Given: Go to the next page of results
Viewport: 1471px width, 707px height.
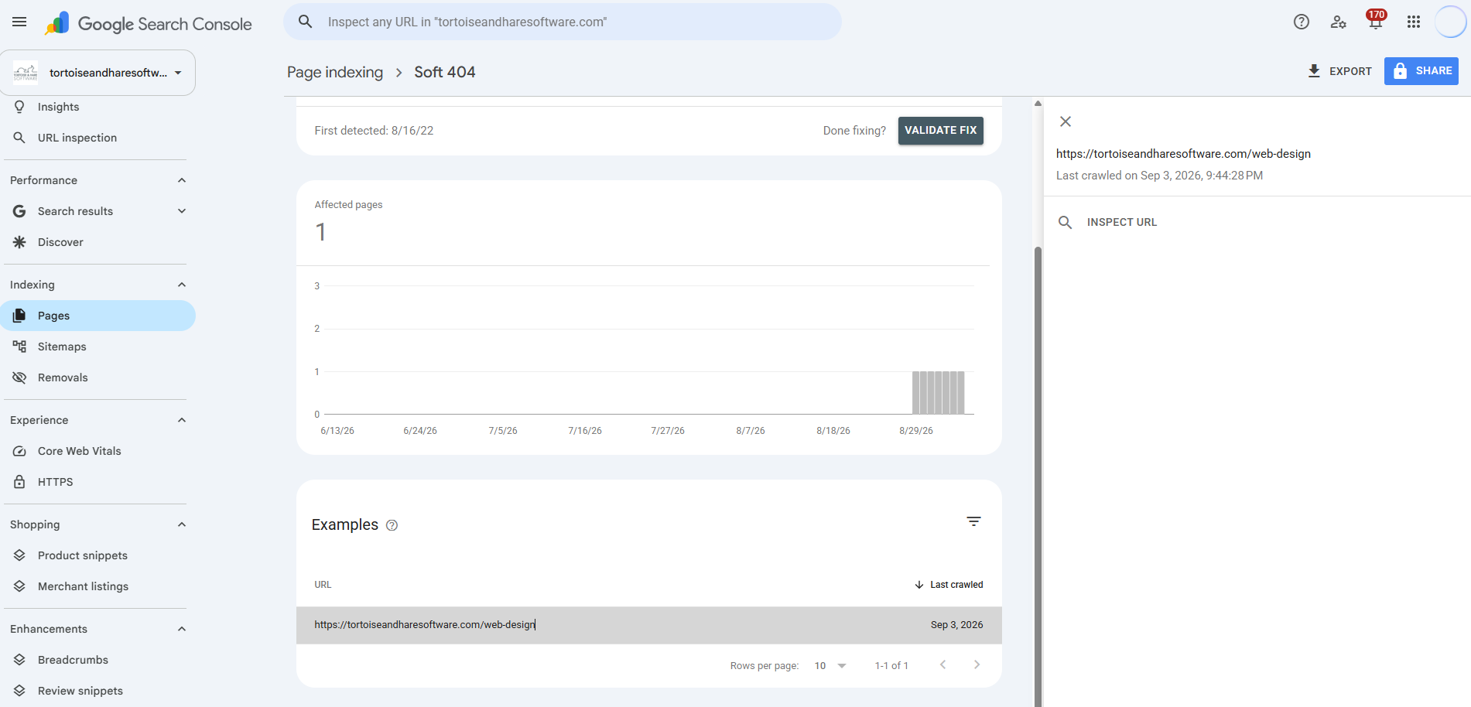Looking at the screenshot, I should [977, 664].
